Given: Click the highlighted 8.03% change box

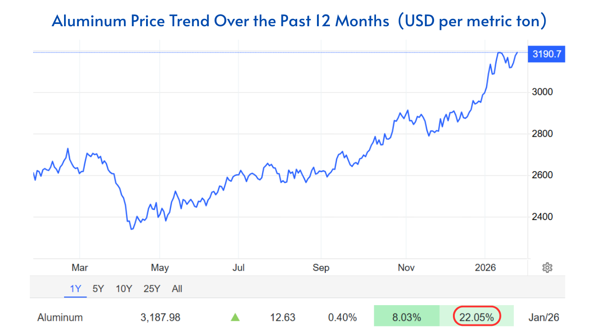Looking at the screenshot, I should [406, 317].
